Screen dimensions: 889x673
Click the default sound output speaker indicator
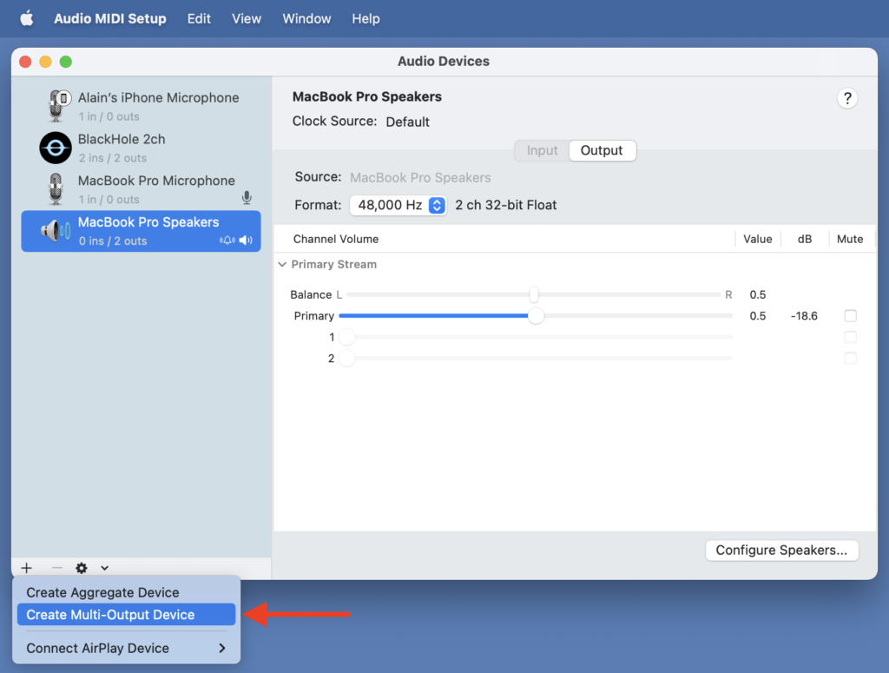246,241
